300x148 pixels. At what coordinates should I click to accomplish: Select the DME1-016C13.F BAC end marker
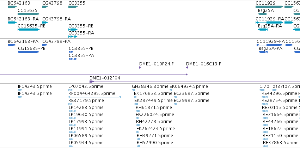pyautogui.click(x=187, y=67)
